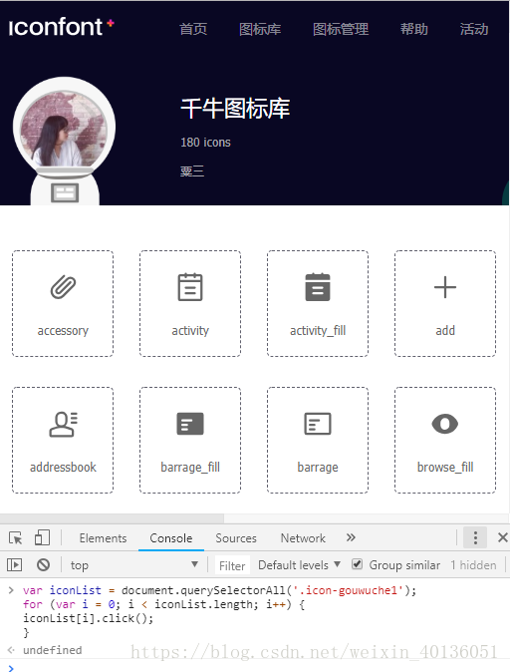Select the browse_fill eye icon

point(445,424)
